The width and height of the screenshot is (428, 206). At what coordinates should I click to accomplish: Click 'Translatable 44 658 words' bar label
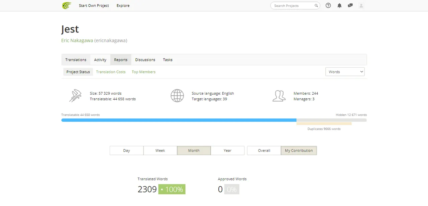coord(81,115)
